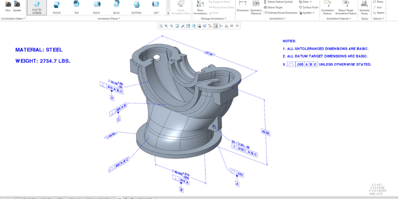Click the Update combination state icon
This screenshot has width=398, height=199.
point(17,4)
